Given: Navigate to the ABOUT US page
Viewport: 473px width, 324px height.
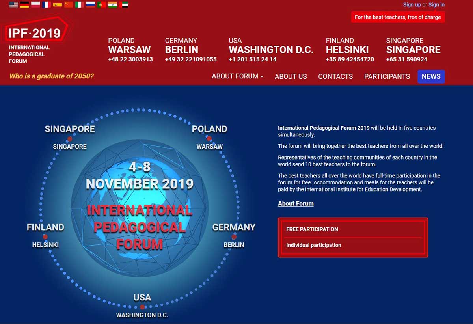Looking at the screenshot, I should point(291,76).
